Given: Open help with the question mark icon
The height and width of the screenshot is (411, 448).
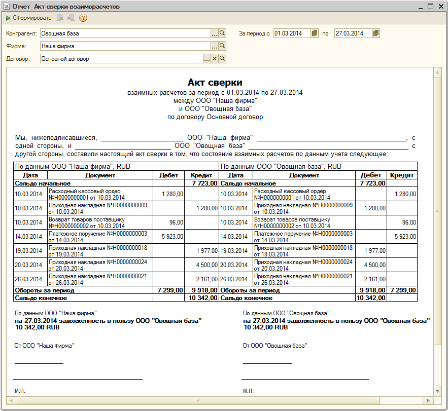Looking at the screenshot, I should click(83, 18).
